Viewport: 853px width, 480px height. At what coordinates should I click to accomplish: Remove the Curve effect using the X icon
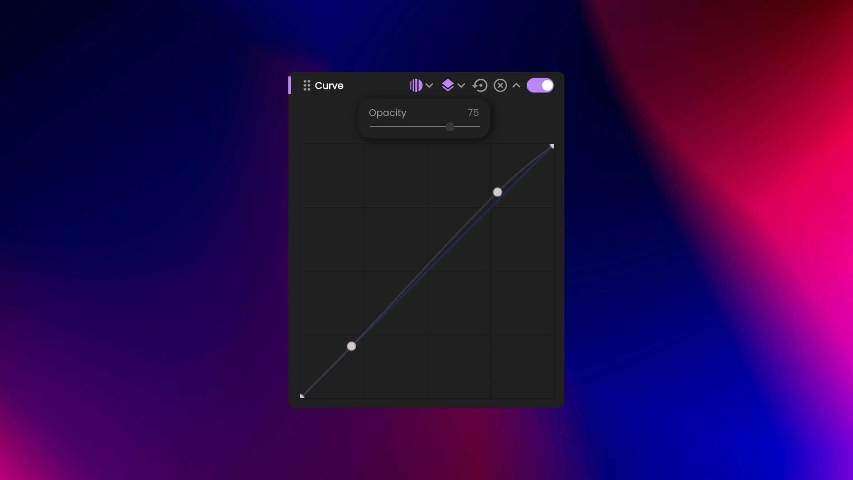[501, 85]
